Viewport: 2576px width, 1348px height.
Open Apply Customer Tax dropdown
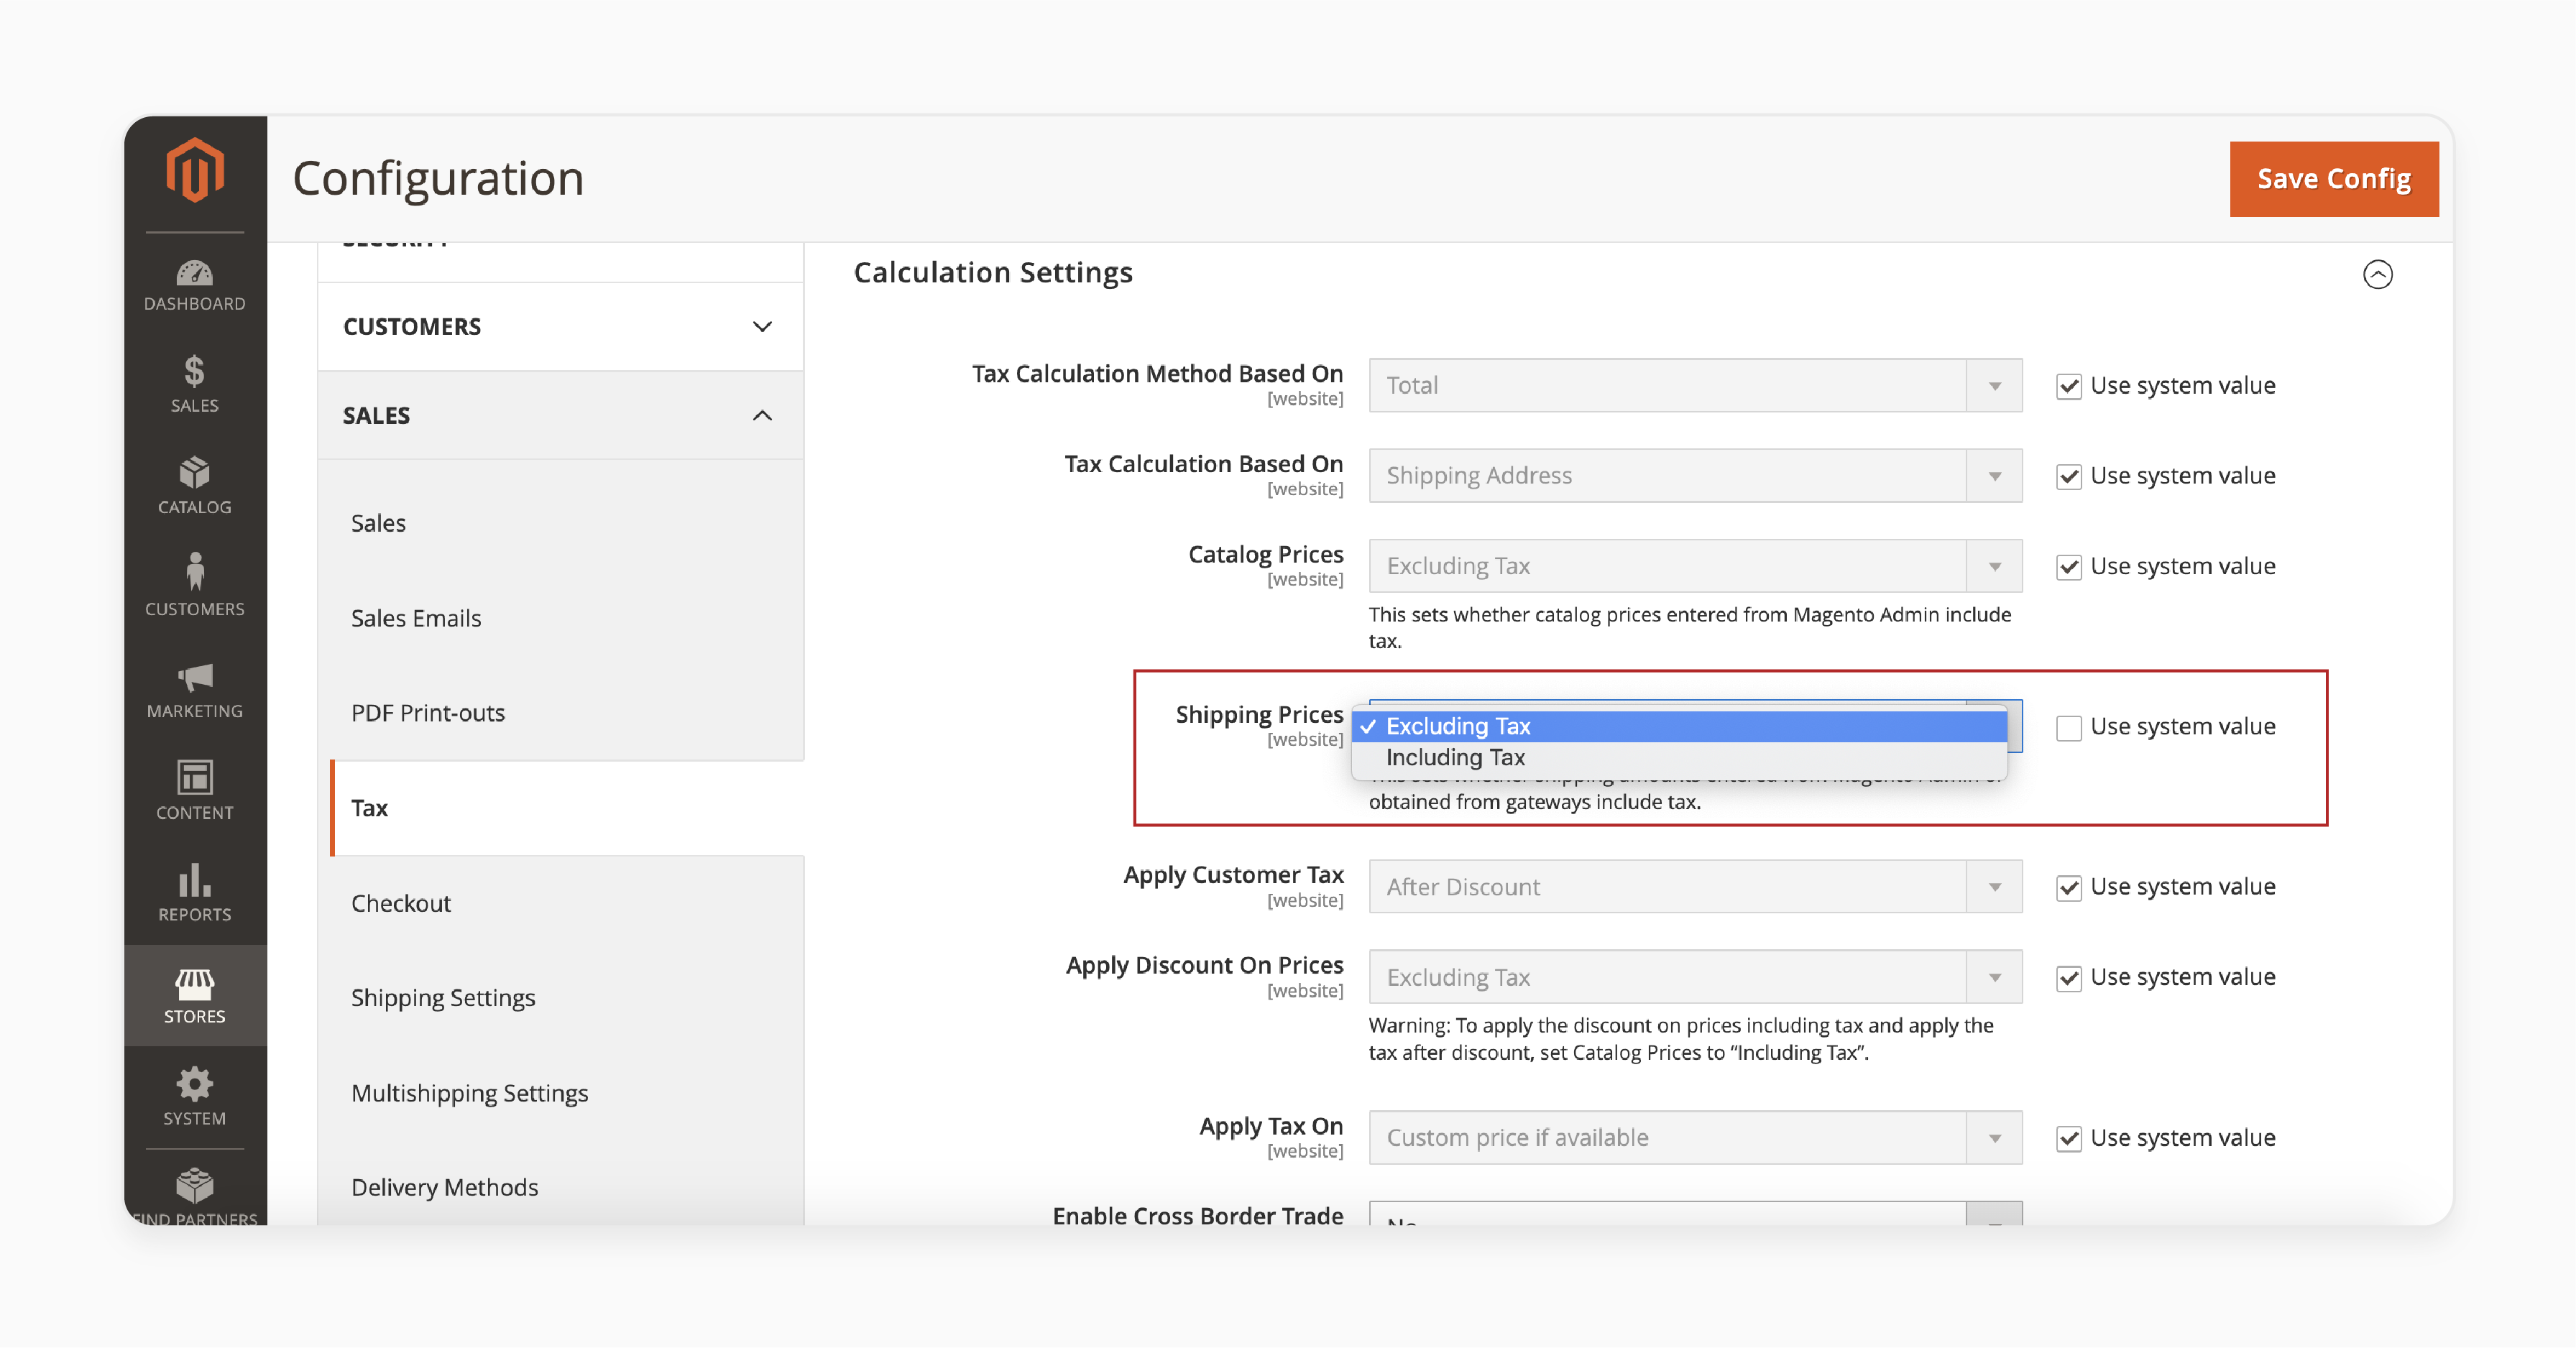[1695, 887]
